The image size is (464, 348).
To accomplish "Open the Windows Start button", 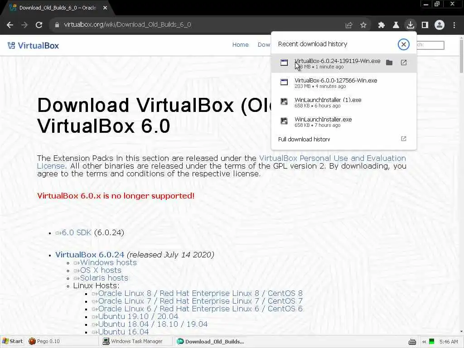I will click(12, 341).
